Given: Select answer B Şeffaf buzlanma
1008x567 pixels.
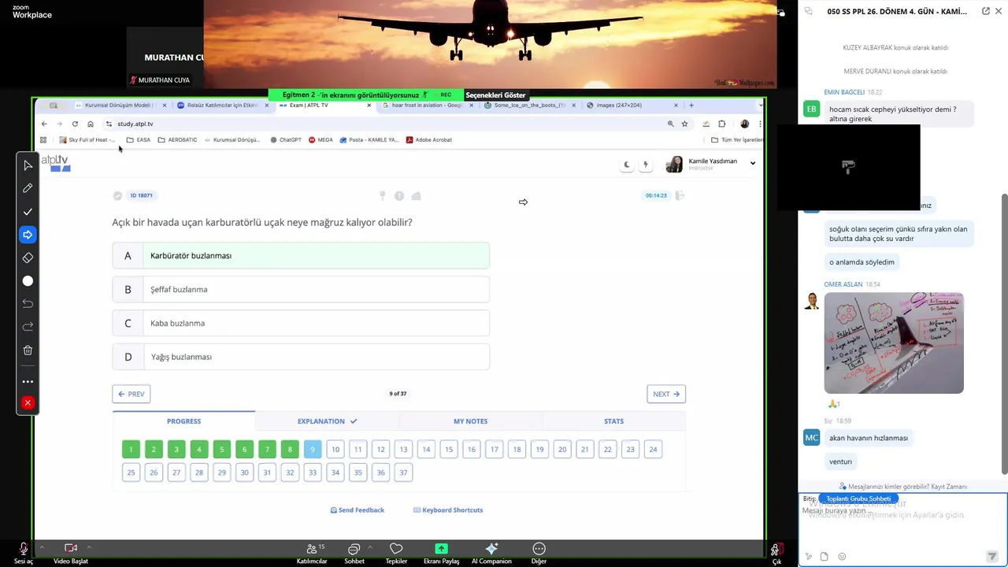Looking at the screenshot, I should pos(301,289).
